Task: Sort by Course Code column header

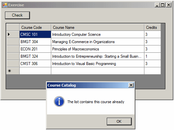Action: click(35, 27)
